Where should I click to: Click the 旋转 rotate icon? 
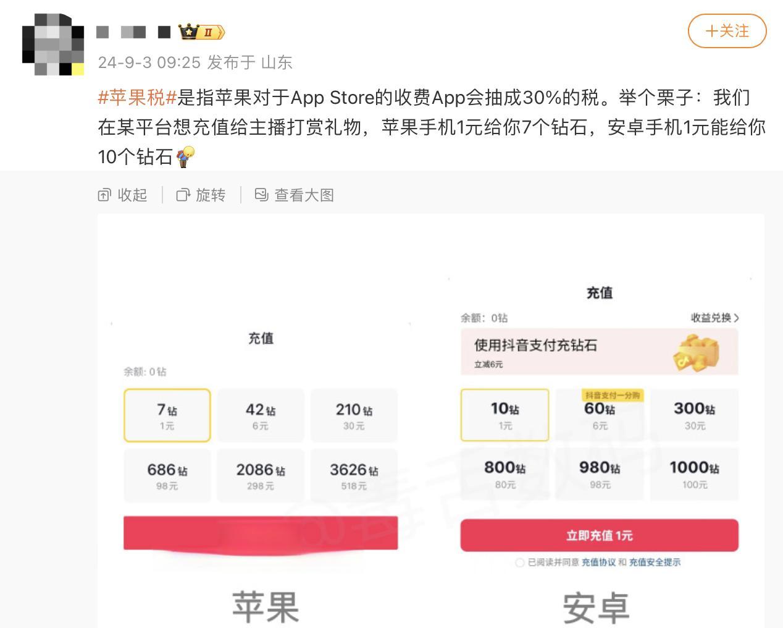[x=183, y=195]
